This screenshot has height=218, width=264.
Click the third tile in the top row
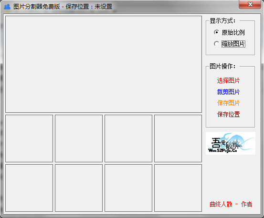pyautogui.click(x=128, y=139)
